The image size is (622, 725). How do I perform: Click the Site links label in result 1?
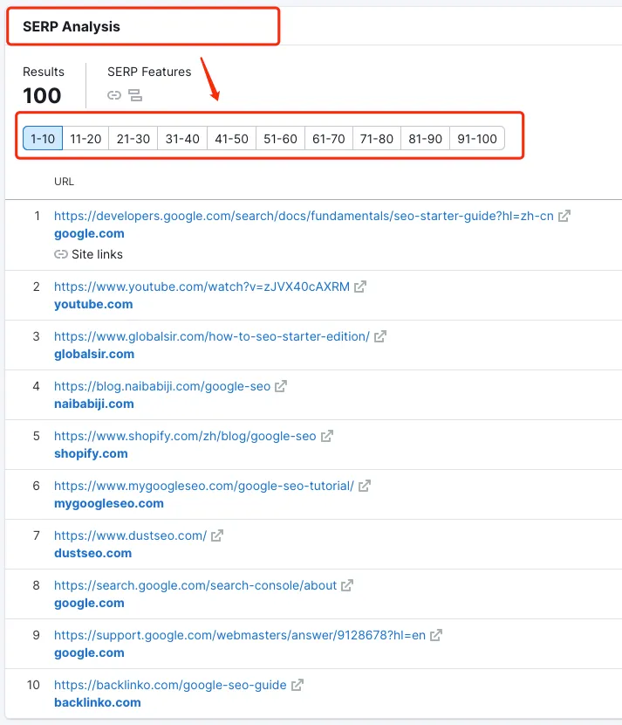pyautogui.click(x=97, y=254)
